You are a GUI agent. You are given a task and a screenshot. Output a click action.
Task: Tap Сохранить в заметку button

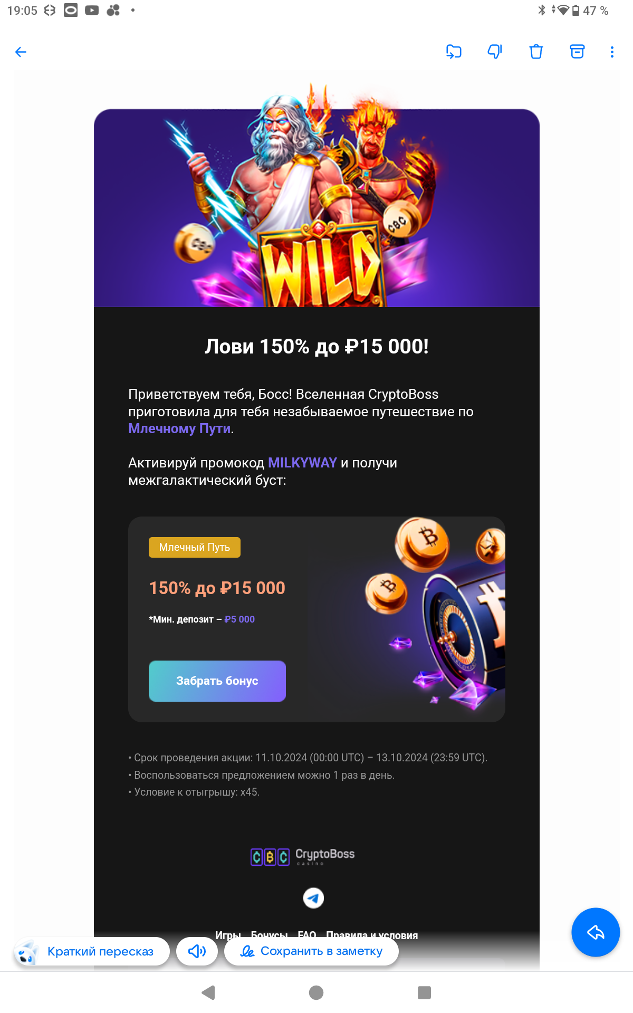tap(311, 951)
